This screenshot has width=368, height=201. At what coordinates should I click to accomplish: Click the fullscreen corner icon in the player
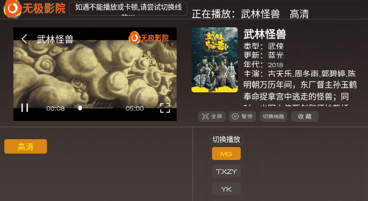pos(165,108)
